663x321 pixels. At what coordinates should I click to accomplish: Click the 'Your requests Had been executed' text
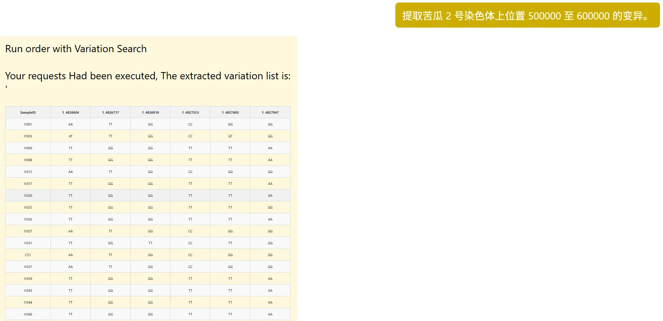click(x=148, y=76)
